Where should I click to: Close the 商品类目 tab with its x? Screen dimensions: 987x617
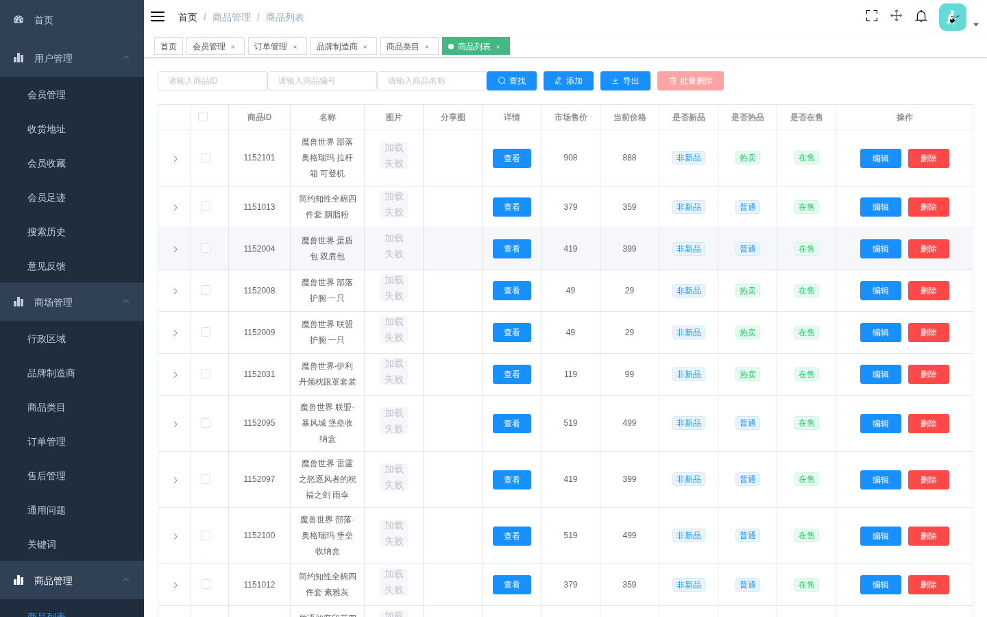pyautogui.click(x=427, y=47)
